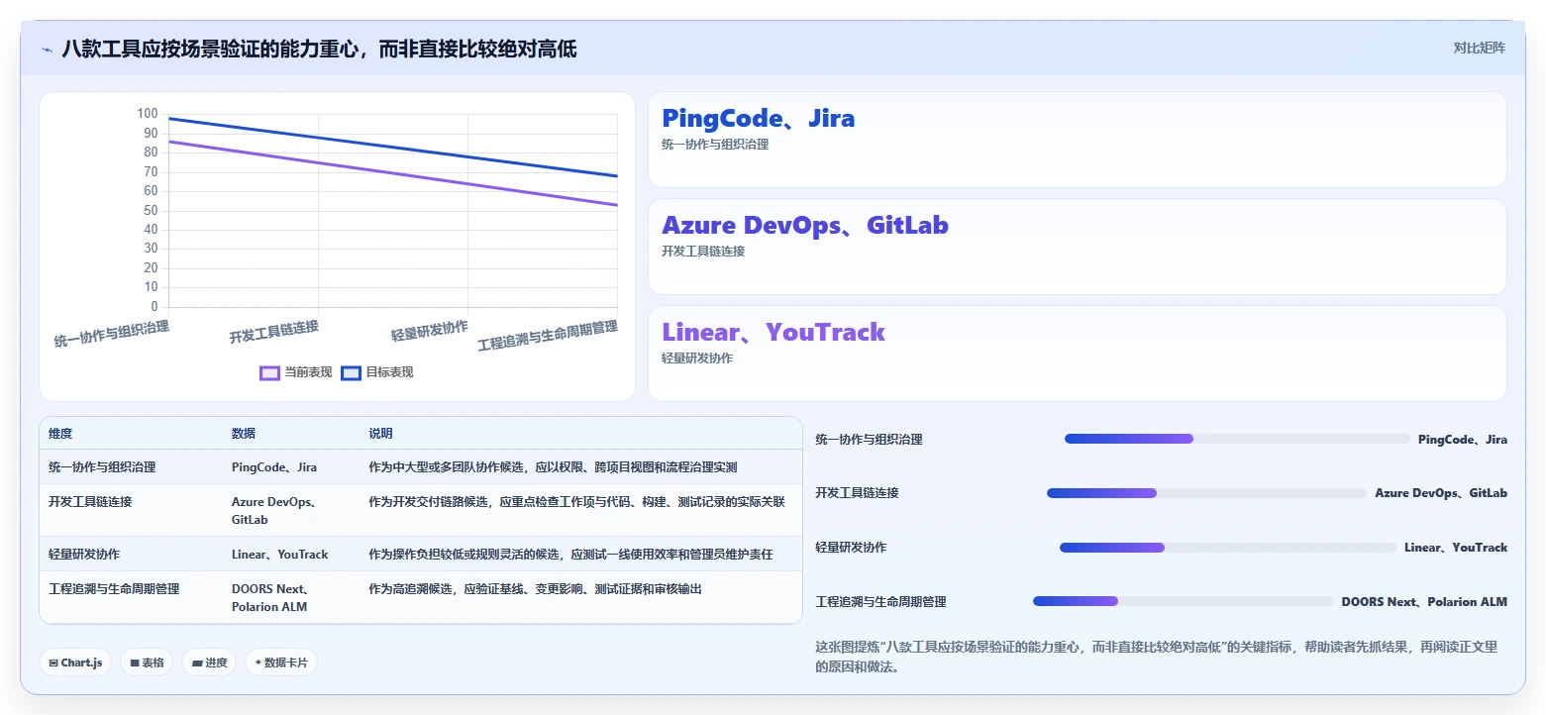Click the Chart.js tag chip
1546x715 pixels.
[x=75, y=663]
